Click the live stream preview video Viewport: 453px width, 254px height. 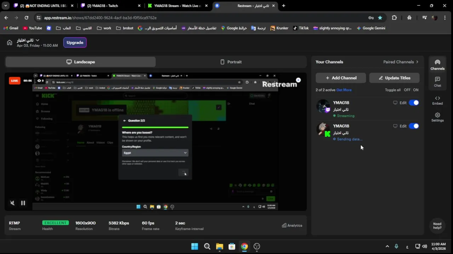click(x=156, y=142)
